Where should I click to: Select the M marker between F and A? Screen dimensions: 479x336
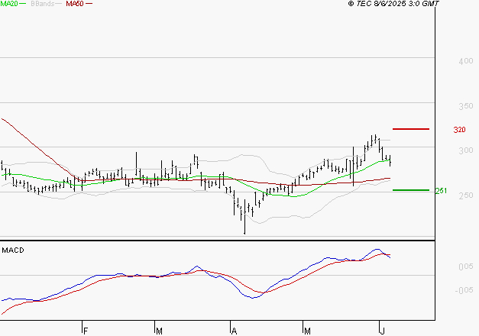(159, 331)
